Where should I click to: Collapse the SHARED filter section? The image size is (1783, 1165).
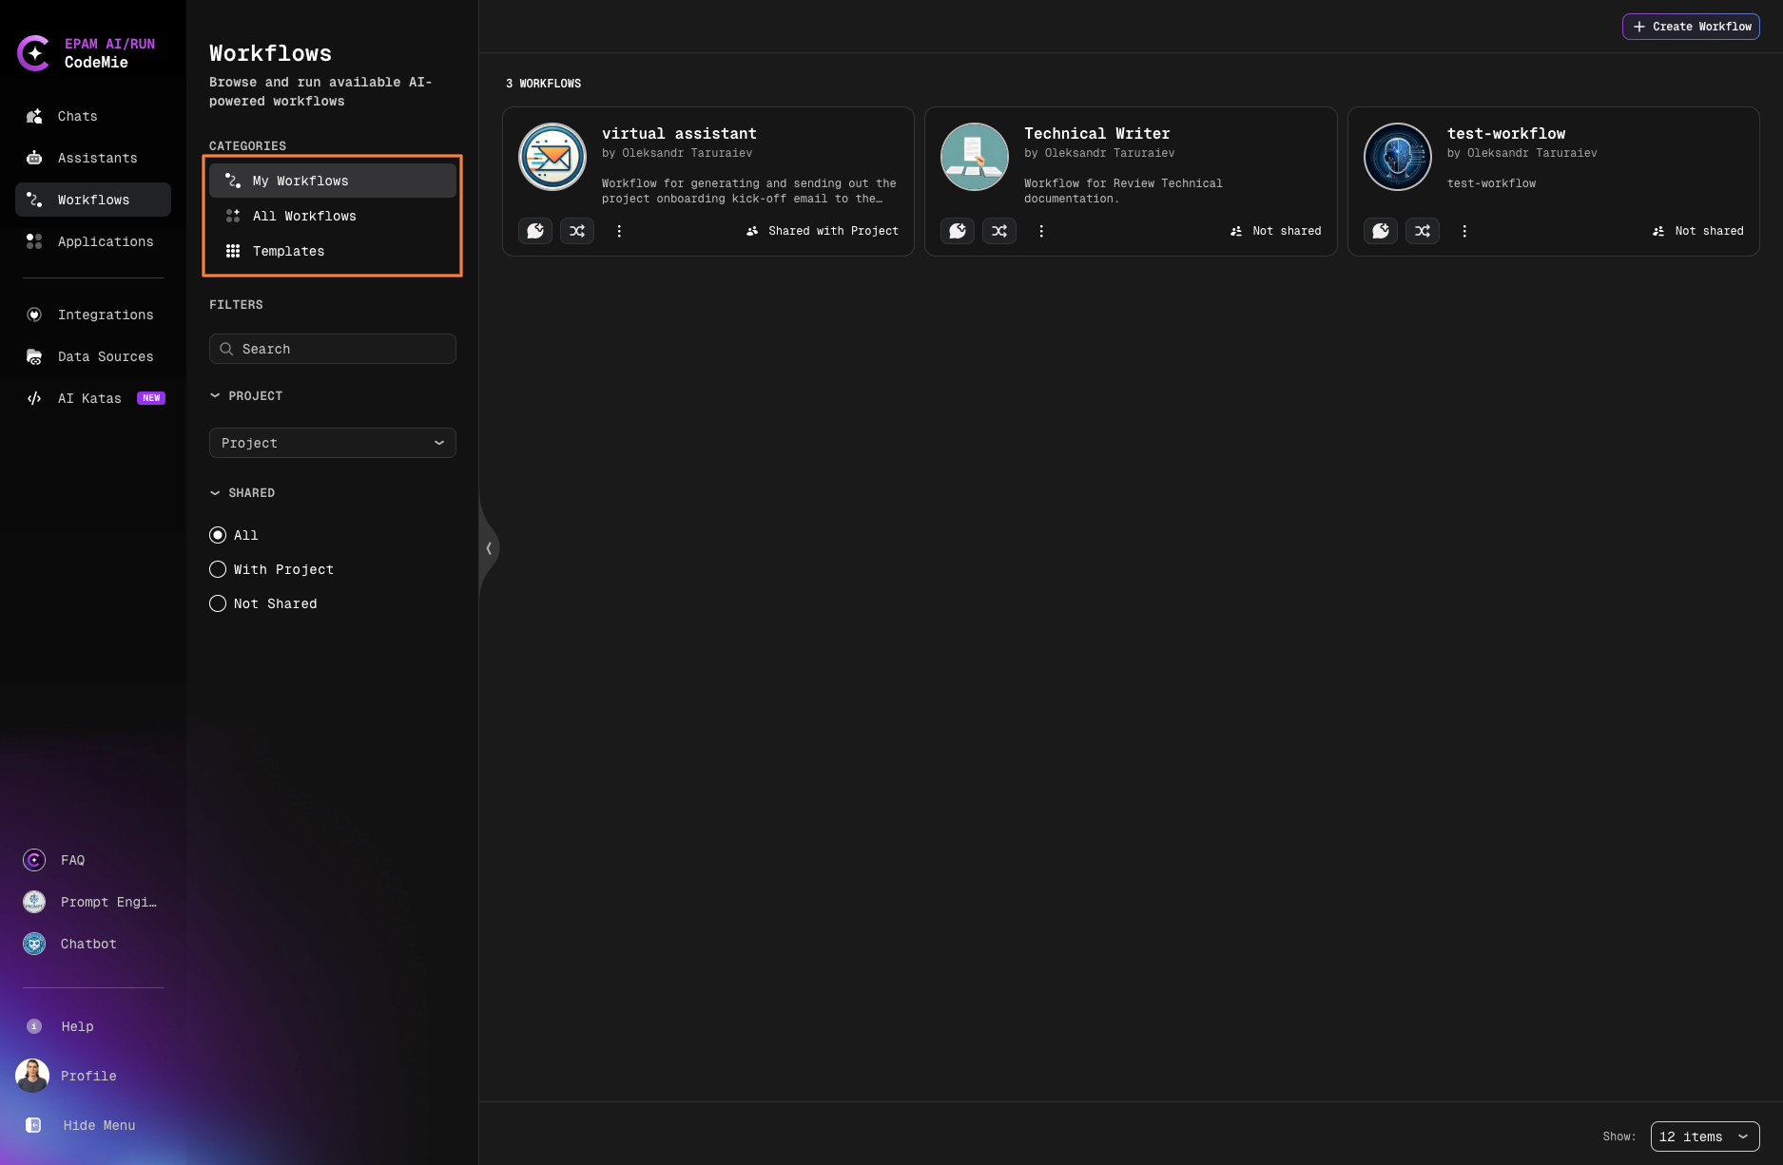[x=214, y=493]
